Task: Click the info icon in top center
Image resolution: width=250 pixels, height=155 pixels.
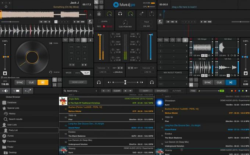Action: [101, 7]
